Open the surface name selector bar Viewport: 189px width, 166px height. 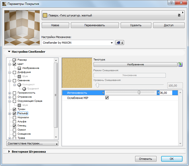(x=113, y=15)
